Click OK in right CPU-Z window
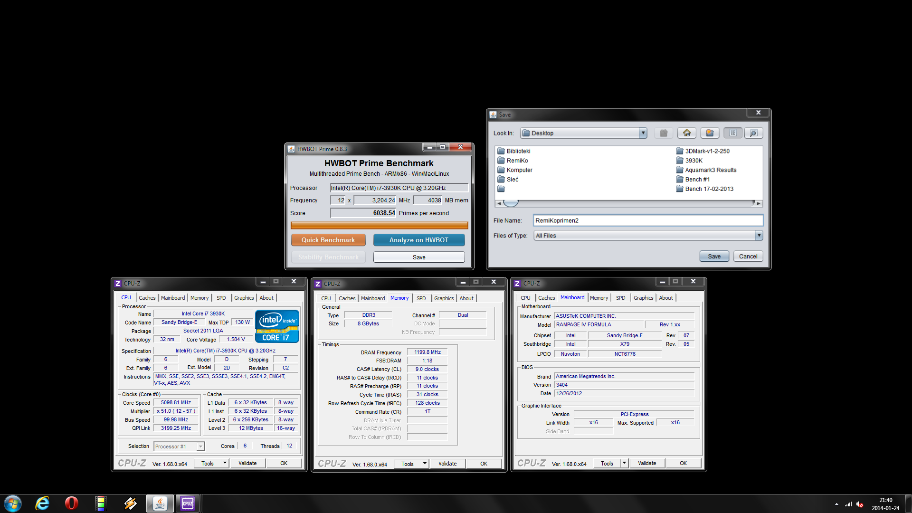The width and height of the screenshot is (912, 513). pyautogui.click(x=683, y=463)
